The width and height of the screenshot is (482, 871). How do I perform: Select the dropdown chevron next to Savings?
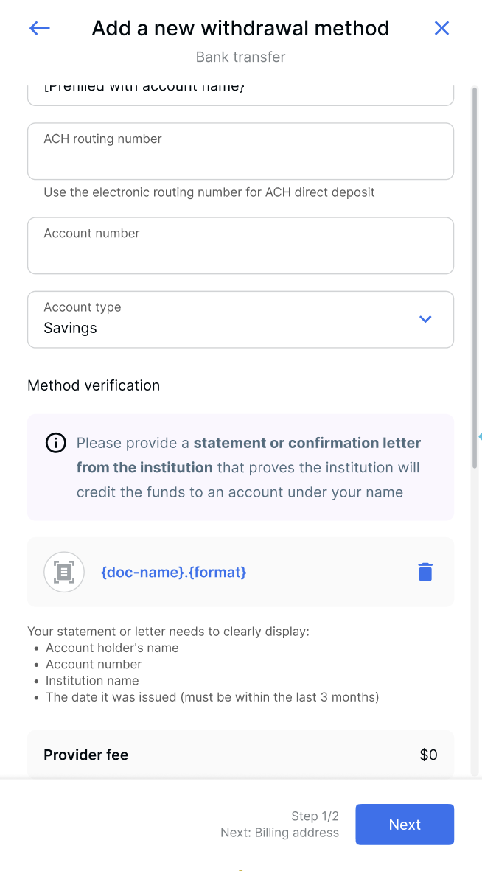tap(425, 319)
